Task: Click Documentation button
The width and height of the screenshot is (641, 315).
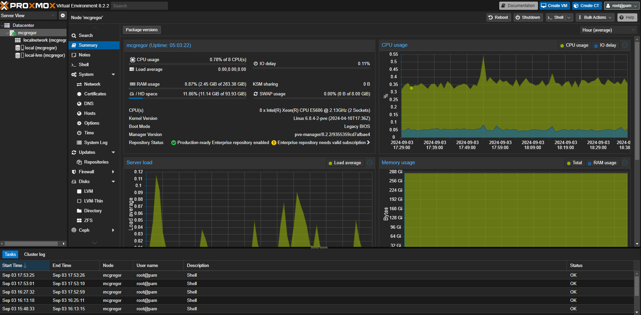Action: click(x=518, y=6)
